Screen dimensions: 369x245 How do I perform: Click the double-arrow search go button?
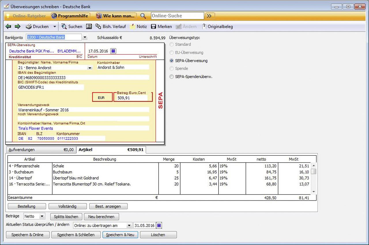tap(210, 16)
